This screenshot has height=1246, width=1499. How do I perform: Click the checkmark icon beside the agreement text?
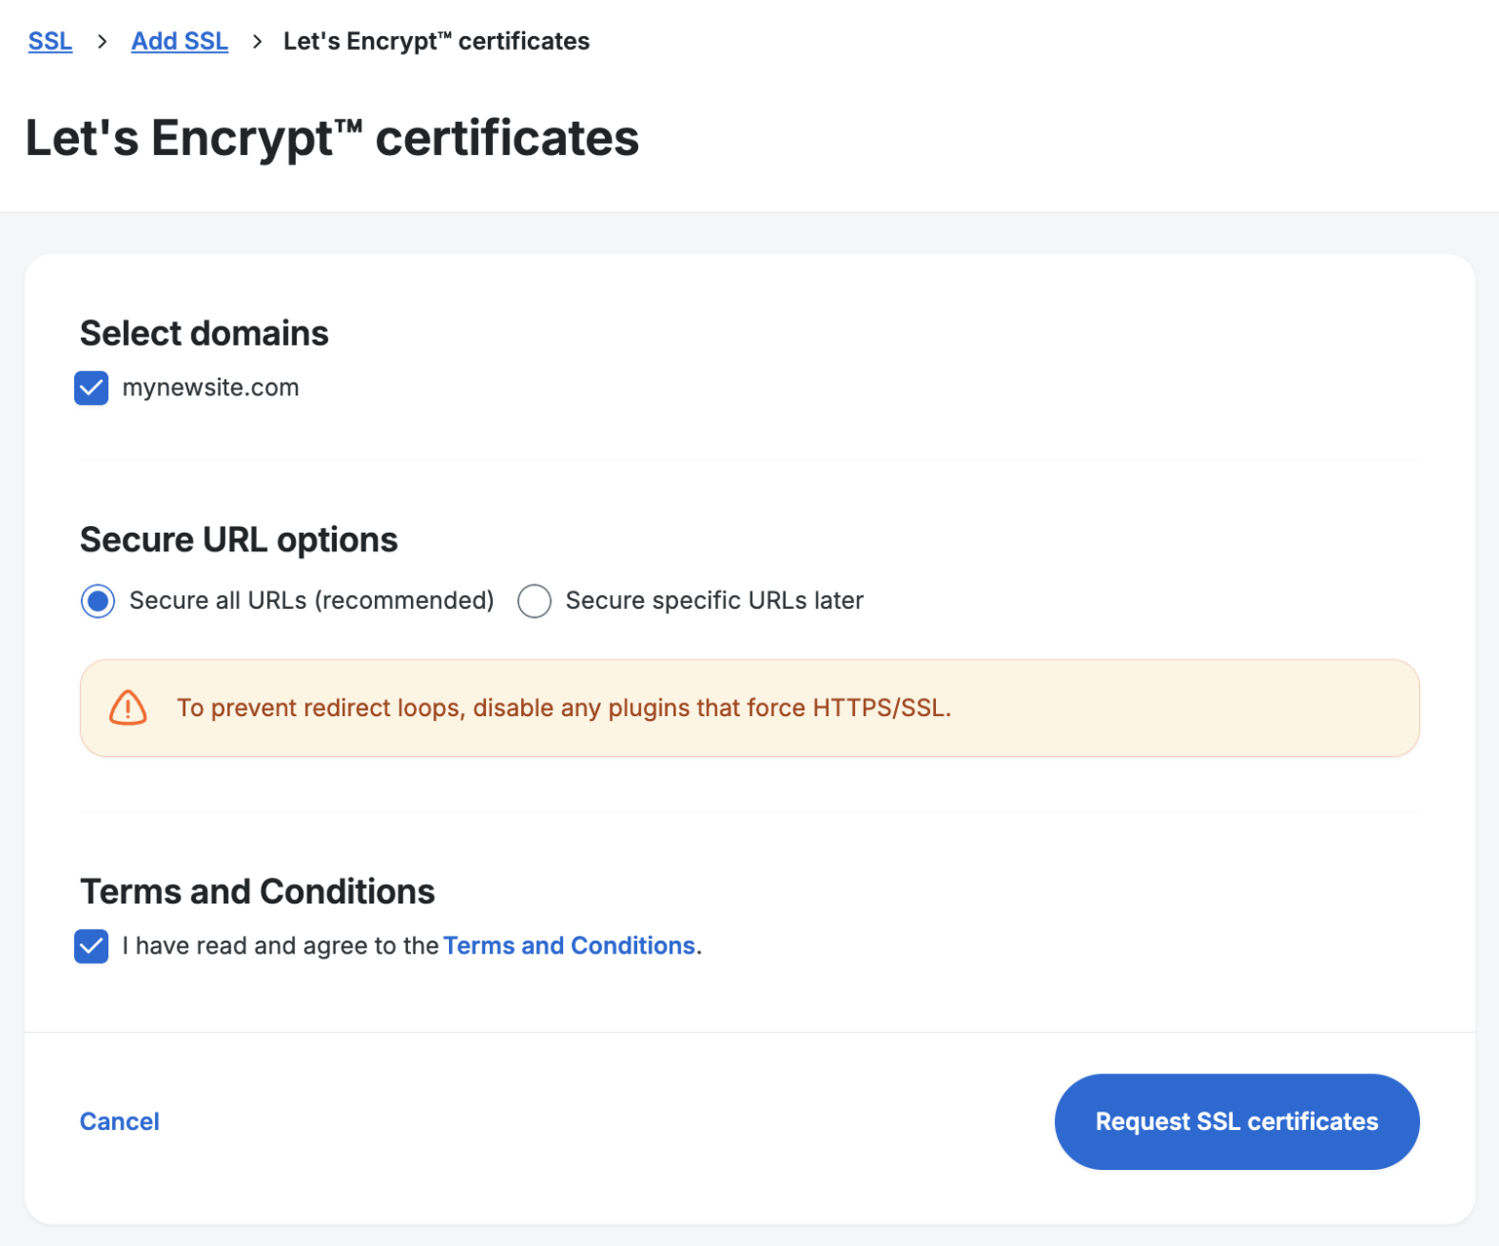pos(91,946)
